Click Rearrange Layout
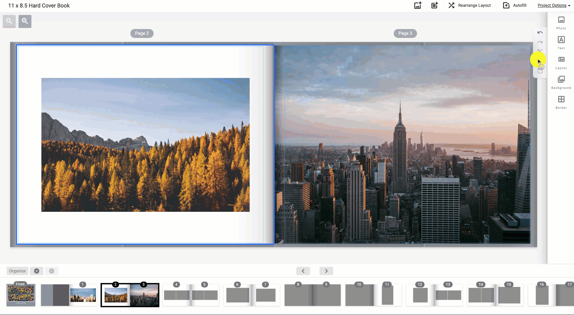This screenshot has height=315, width=574. point(469,5)
